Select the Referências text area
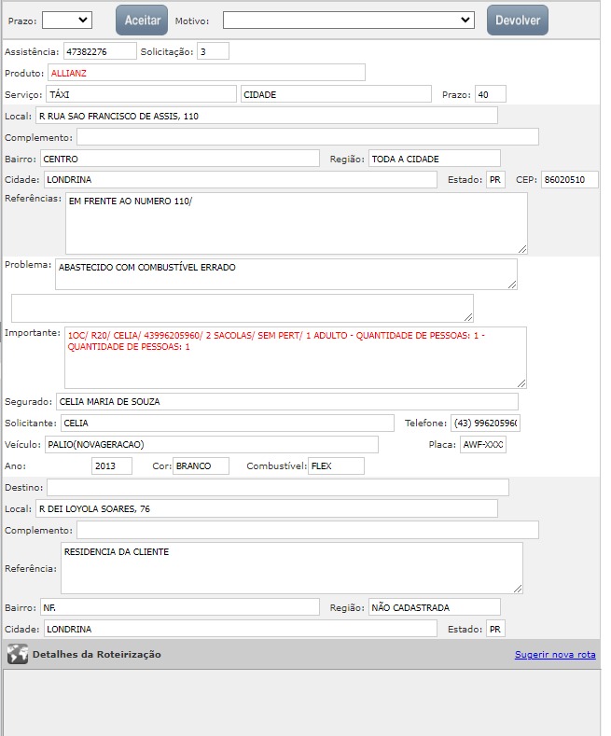This screenshot has width=611, height=736. 296,223
